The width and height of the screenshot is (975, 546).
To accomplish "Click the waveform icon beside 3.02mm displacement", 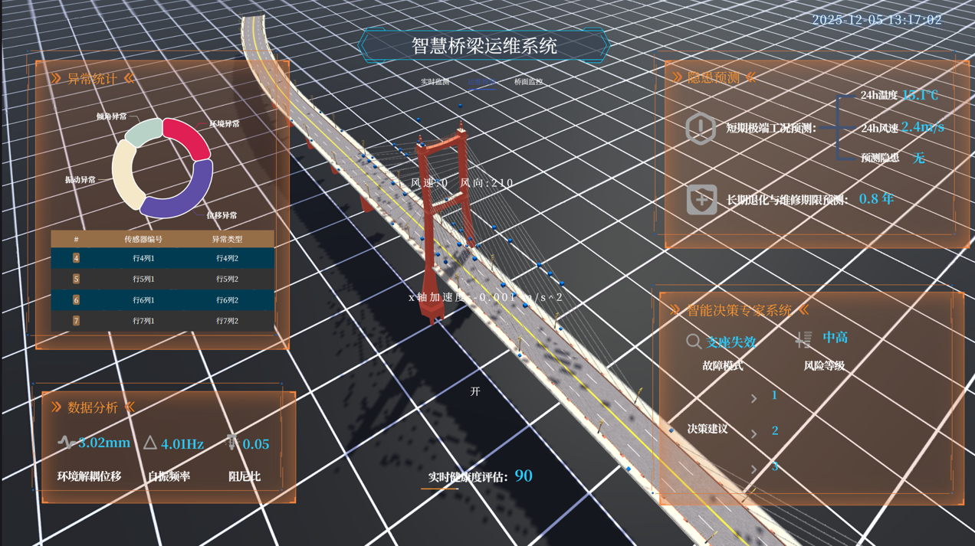I will pos(67,443).
